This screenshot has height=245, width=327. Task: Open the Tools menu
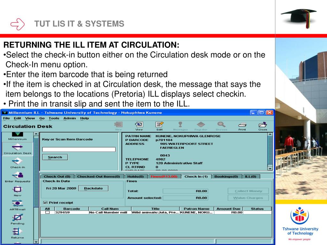click(x=54, y=118)
